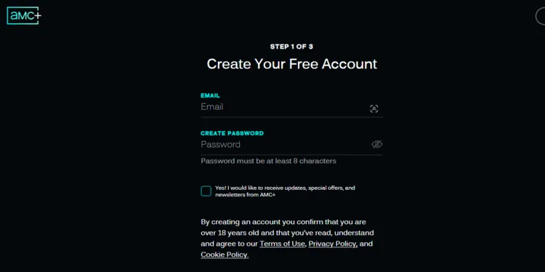Click the 'Yes! I would like to receive updates' label

(x=285, y=191)
